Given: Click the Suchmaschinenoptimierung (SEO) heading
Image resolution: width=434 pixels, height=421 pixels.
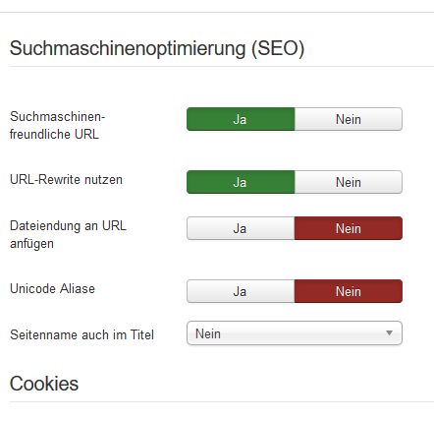Looking at the screenshot, I should [x=157, y=48].
